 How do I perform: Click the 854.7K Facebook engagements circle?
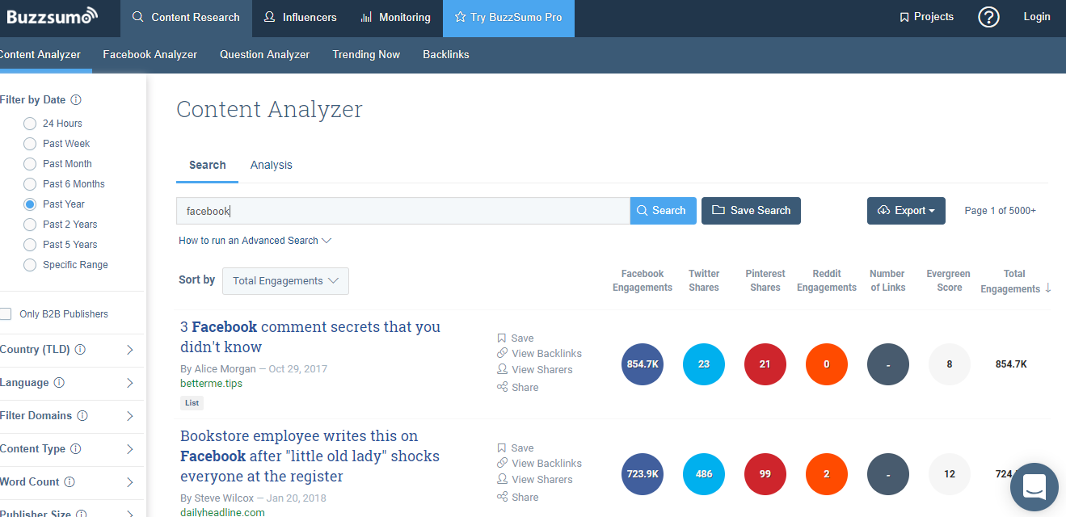pos(643,364)
